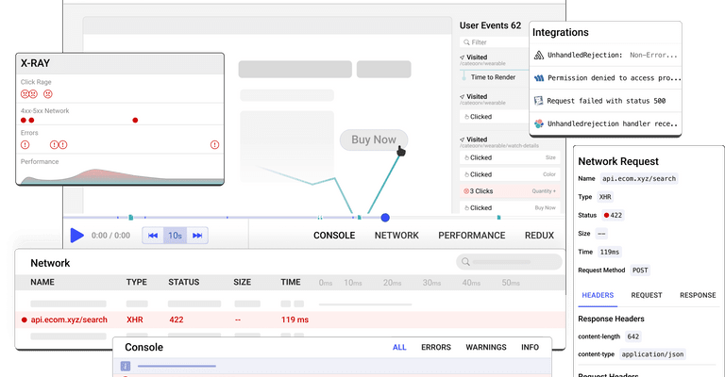Image resolution: width=725 pixels, height=377 pixels.
Task: Skip forward with the fast-forward arrows
Action: pyautogui.click(x=197, y=236)
